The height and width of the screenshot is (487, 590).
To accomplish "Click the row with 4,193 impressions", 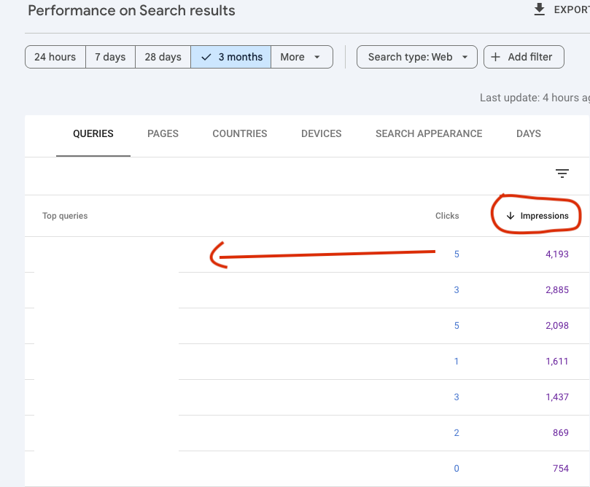I will tap(306, 254).
